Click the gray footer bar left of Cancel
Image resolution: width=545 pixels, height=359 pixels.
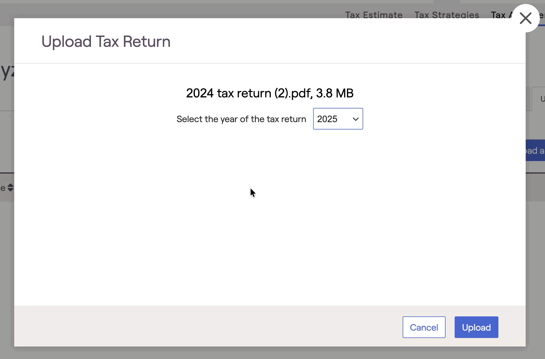[x=199, y=326]
